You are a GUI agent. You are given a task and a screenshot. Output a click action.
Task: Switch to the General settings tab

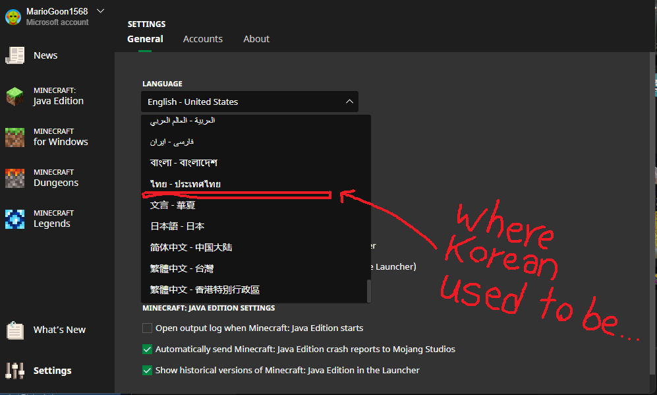point(145,39)
